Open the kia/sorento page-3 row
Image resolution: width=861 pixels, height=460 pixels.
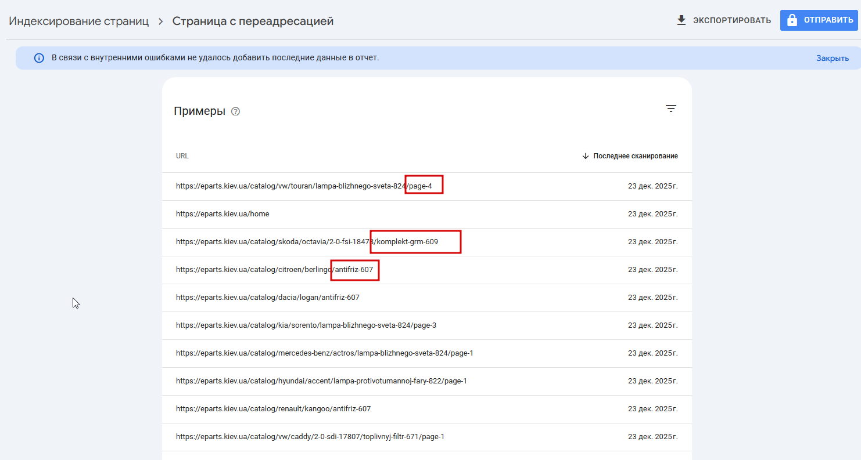point(427,325)
